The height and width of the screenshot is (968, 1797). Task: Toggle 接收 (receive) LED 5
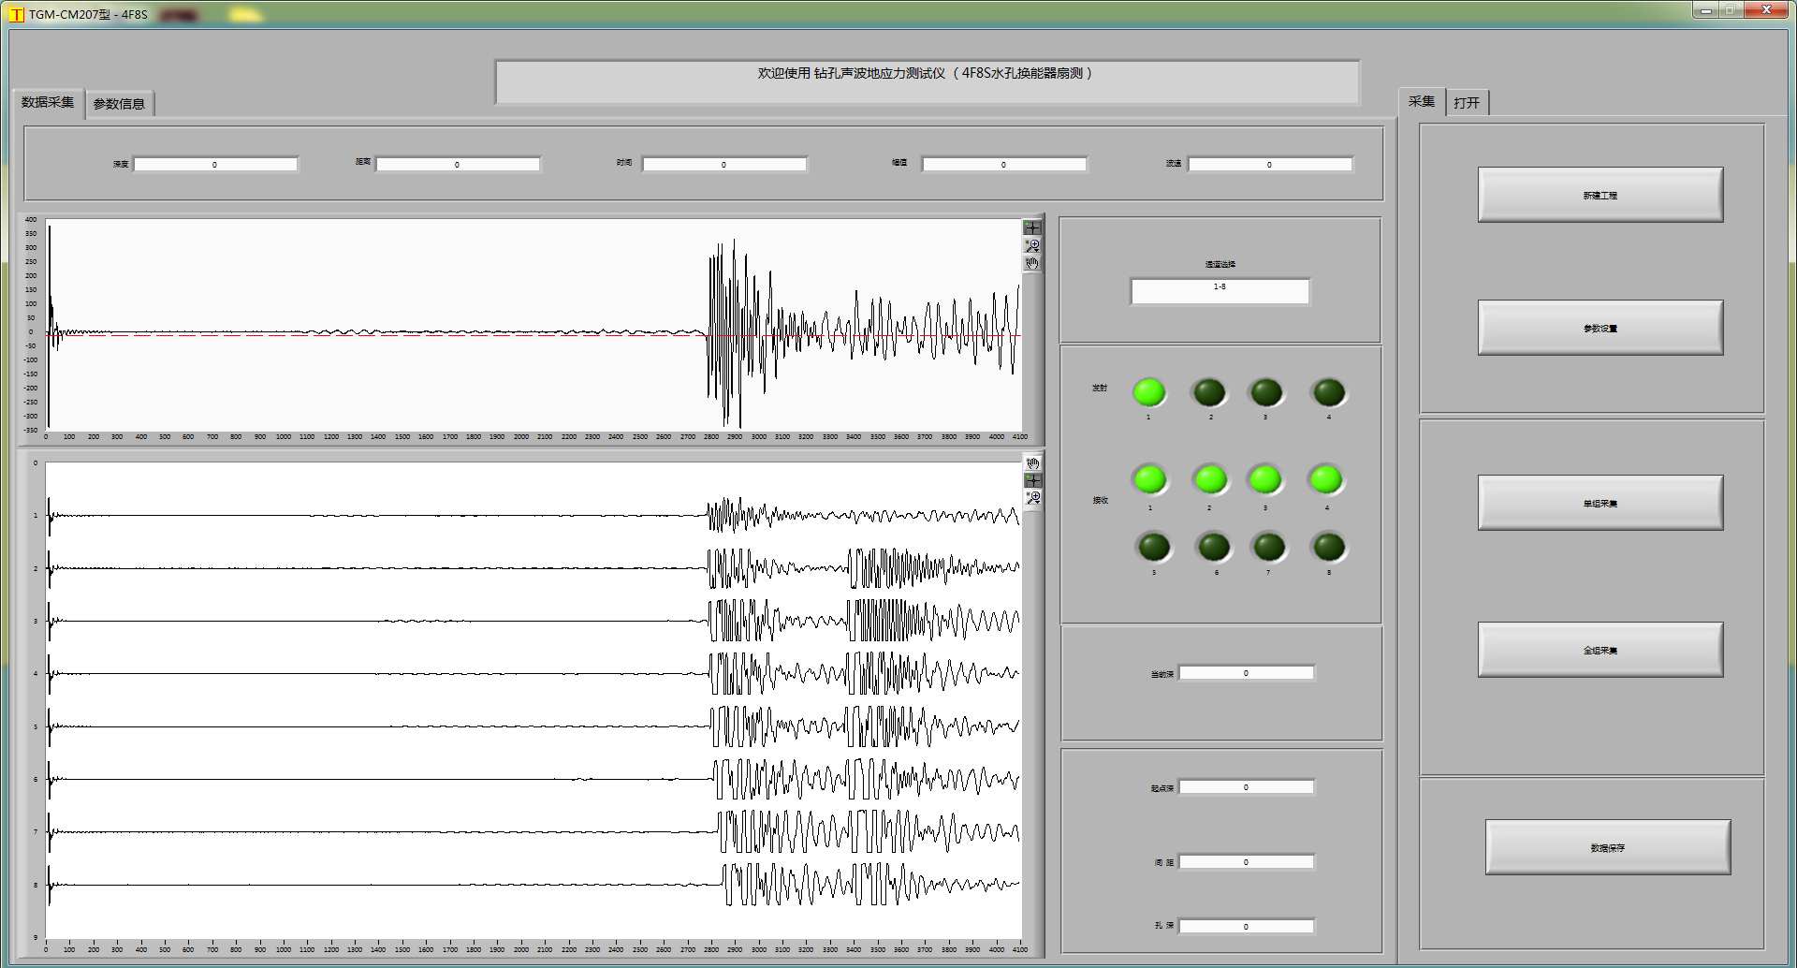(1153, 547)
